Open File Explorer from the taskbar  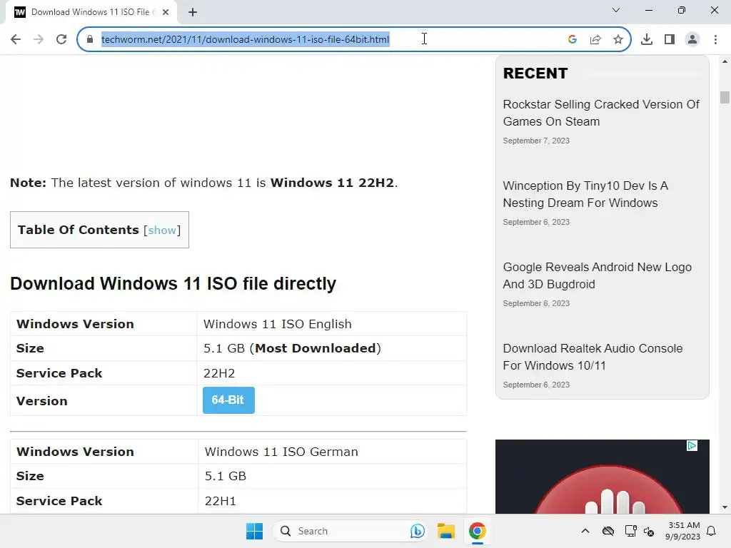(446, 531)
